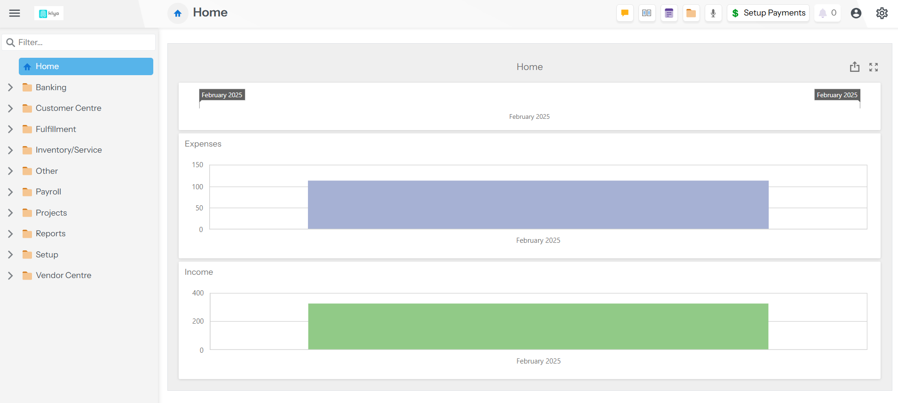Click the search magnifier icon in the filter
The width and height of the screenshot is (898, 403).
10,42
